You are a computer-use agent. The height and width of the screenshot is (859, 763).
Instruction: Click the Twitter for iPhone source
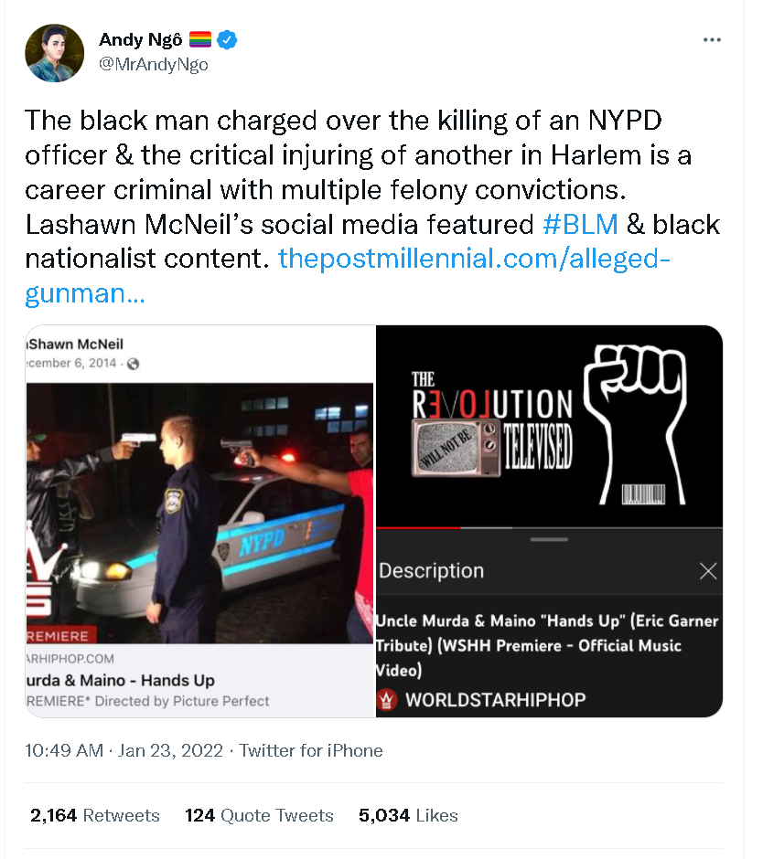311,750
